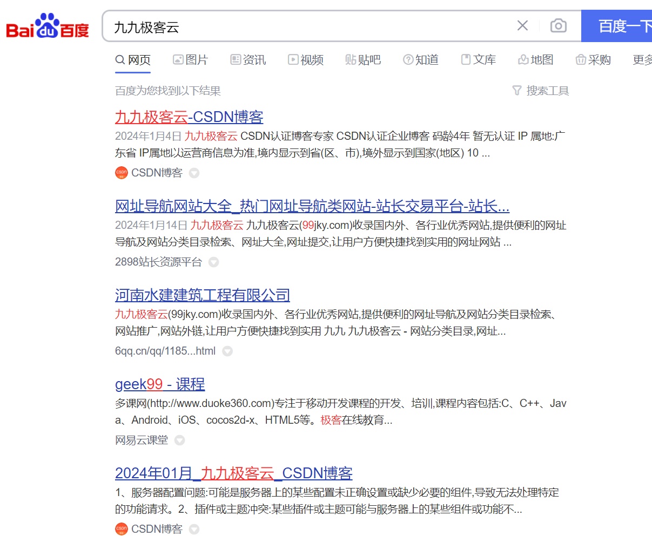Open 网址导航网站大全 result link
Image resolution: width=652 pixels, height=536 pixels.
point(312,206)
